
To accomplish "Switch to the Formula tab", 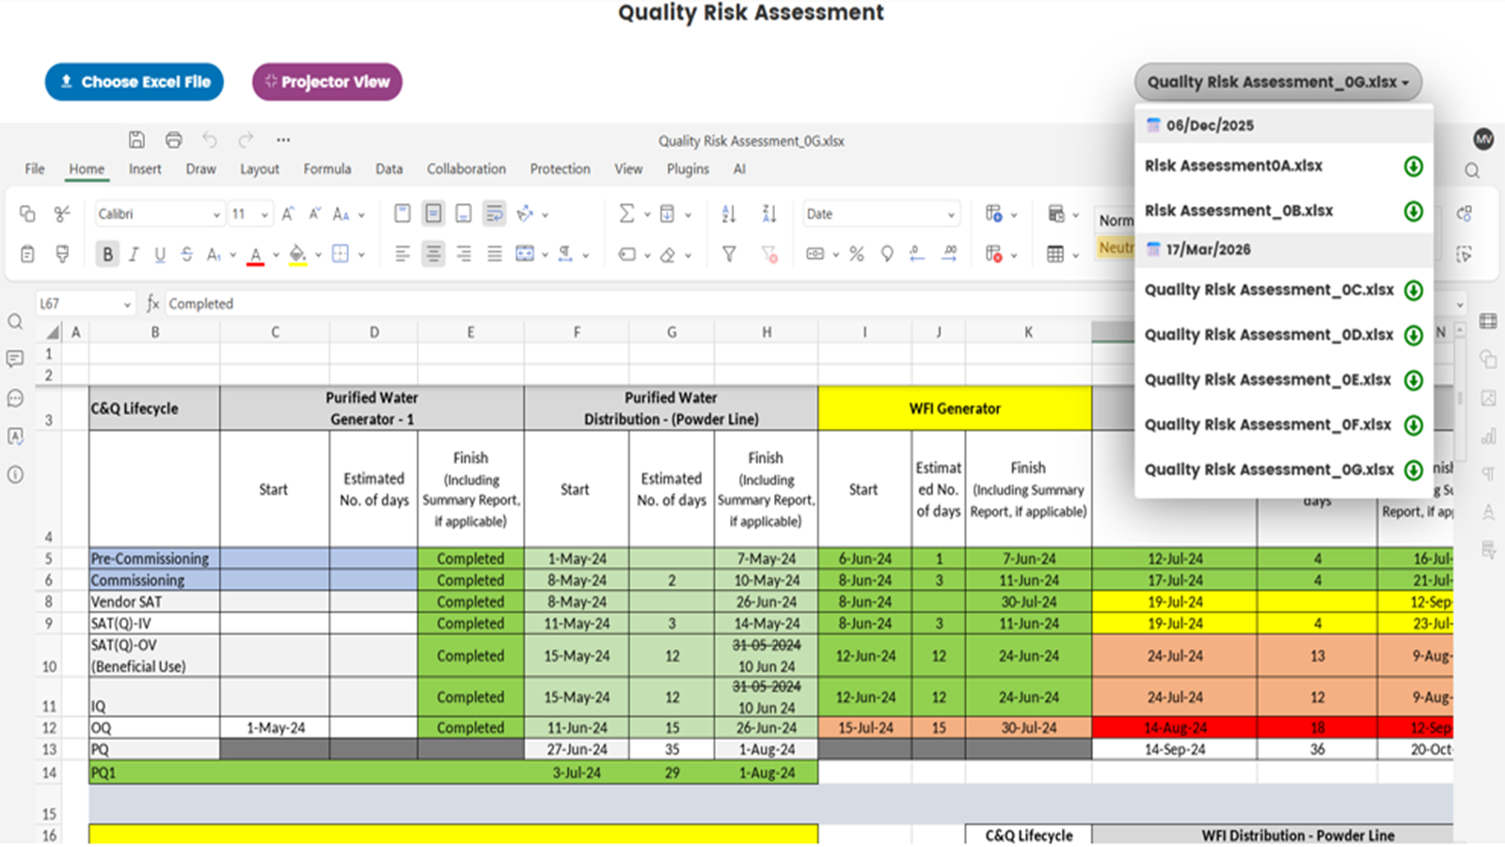I will 326,169.
